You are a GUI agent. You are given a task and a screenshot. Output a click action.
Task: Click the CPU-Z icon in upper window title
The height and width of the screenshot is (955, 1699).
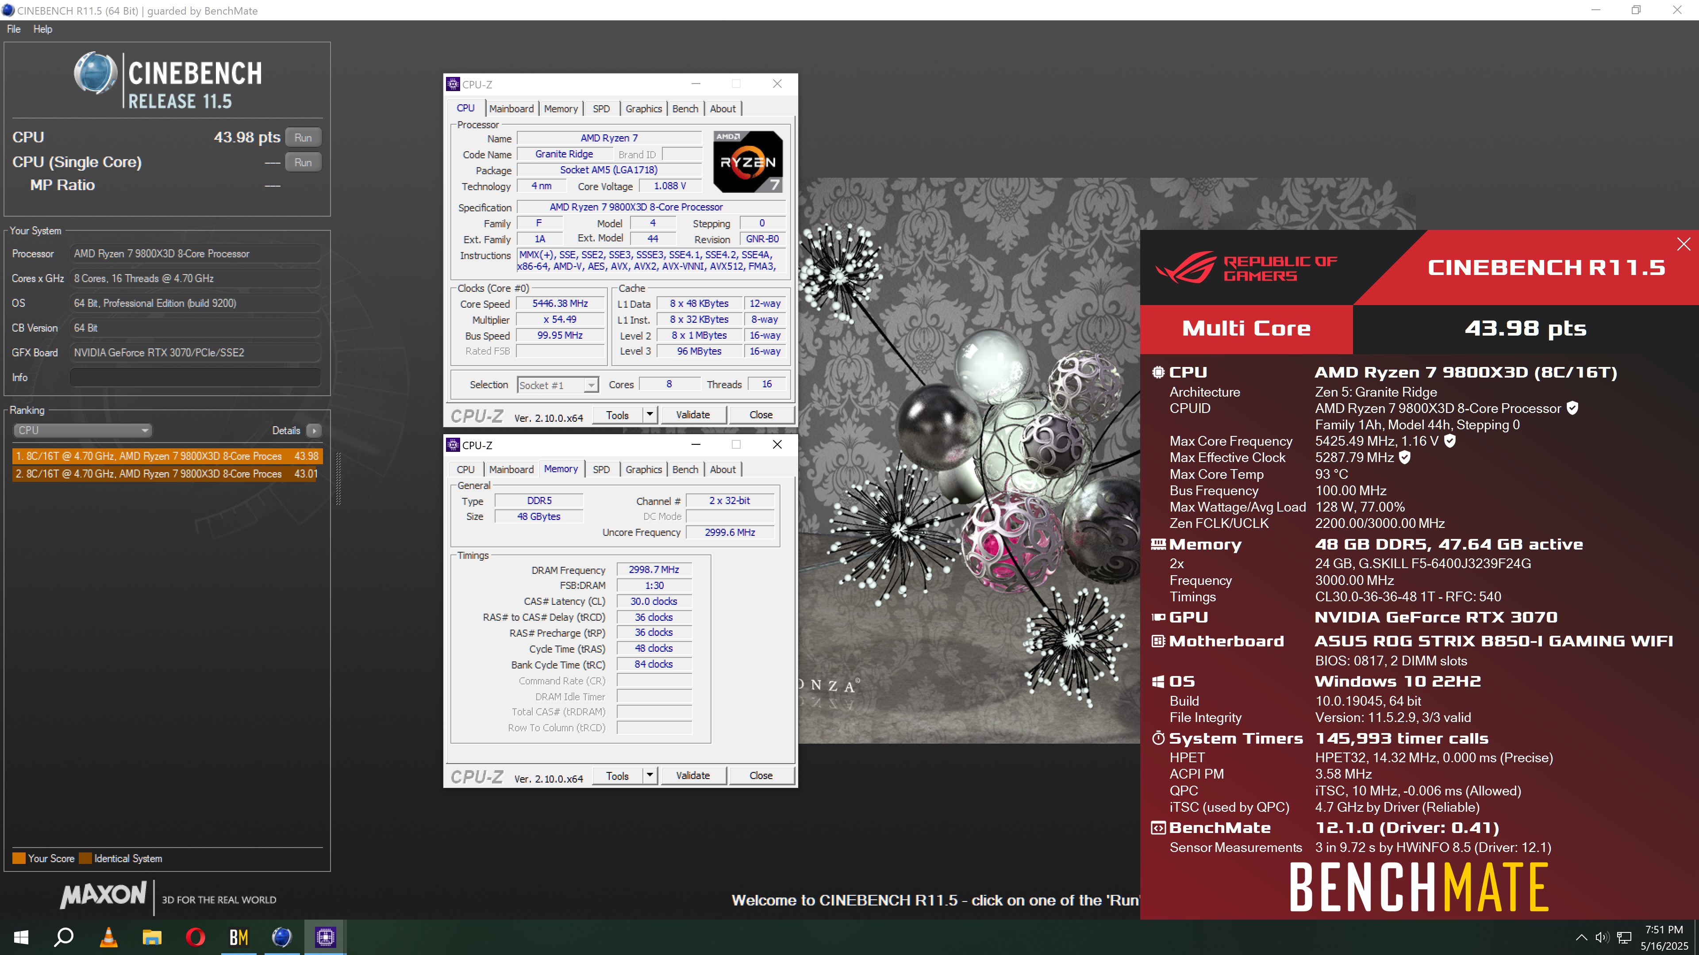[x=453, y=84]
